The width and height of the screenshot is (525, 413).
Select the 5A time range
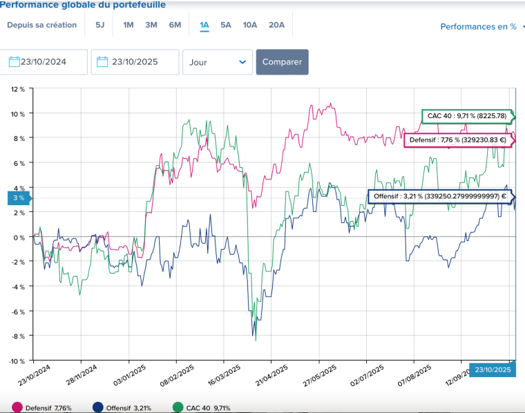226,25
